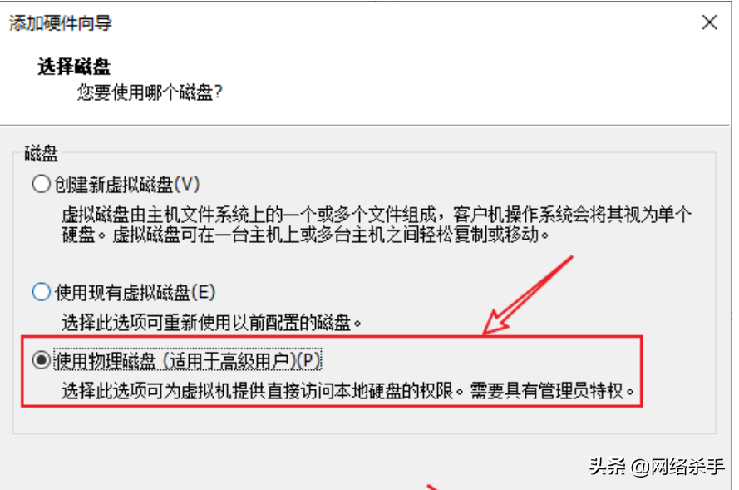Click the 使用物理磁盘 (适用于高级用户)(P) label
This screenshot has width=739, height=490.
pyautogui.click(x=188, y=361)
